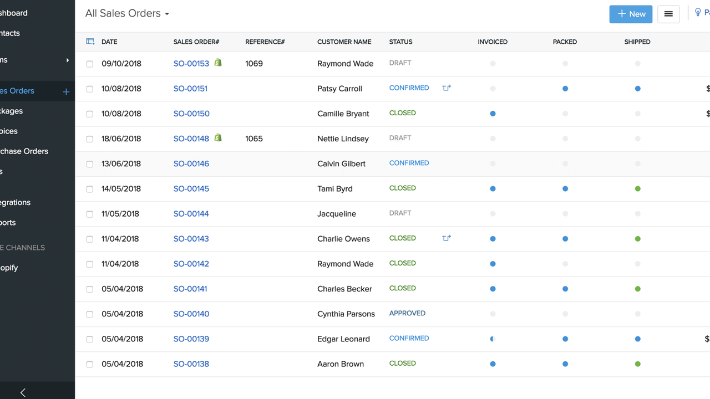
Task: Click the Shopify badge next to SO-00148
Action: pos(217,137)
